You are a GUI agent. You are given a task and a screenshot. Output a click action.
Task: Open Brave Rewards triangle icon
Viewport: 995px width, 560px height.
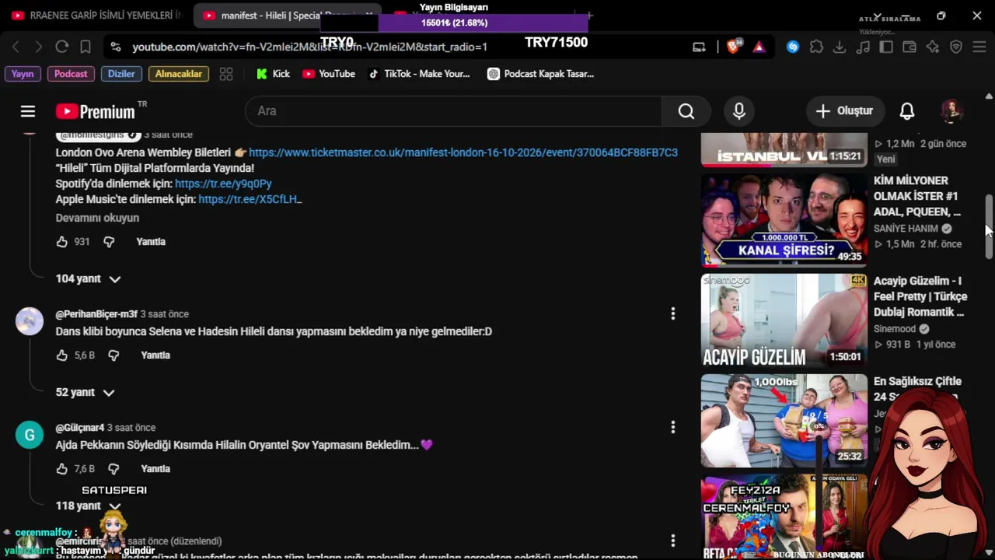(x=759, y=47)
